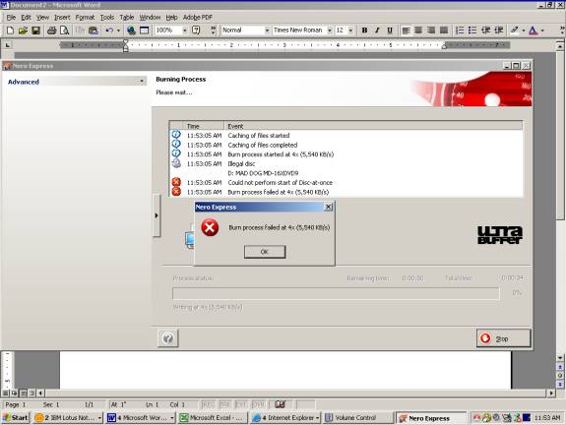
Task: Switch to Normal view in Word
Action: [6, 394]
